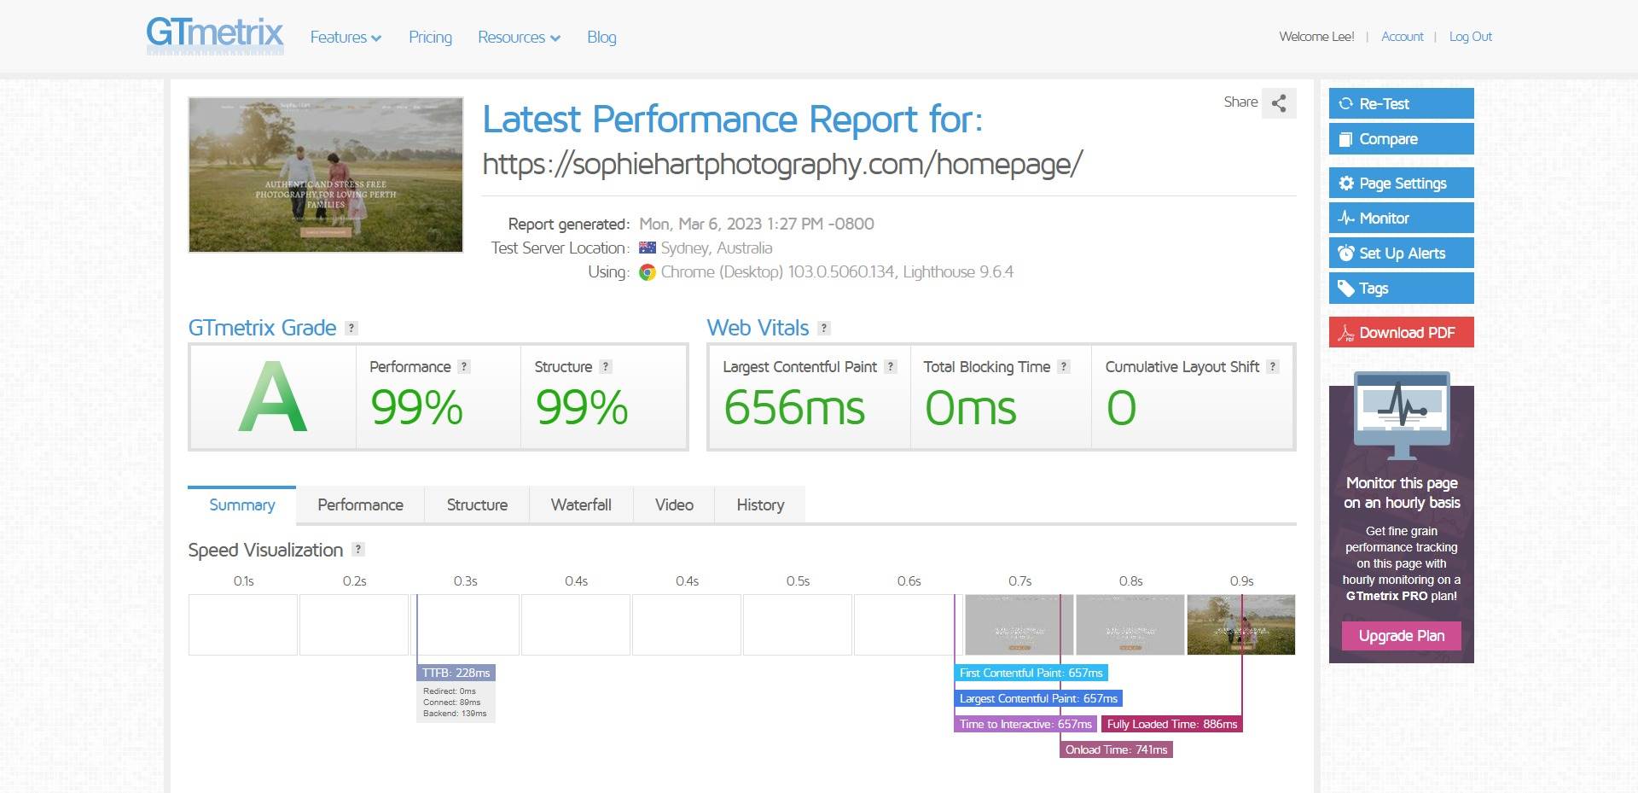Download the report as PDF
1638x793 pixels.
(1401, 333)
